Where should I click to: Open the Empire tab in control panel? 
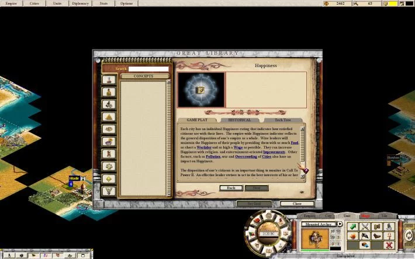click(309, 216)
